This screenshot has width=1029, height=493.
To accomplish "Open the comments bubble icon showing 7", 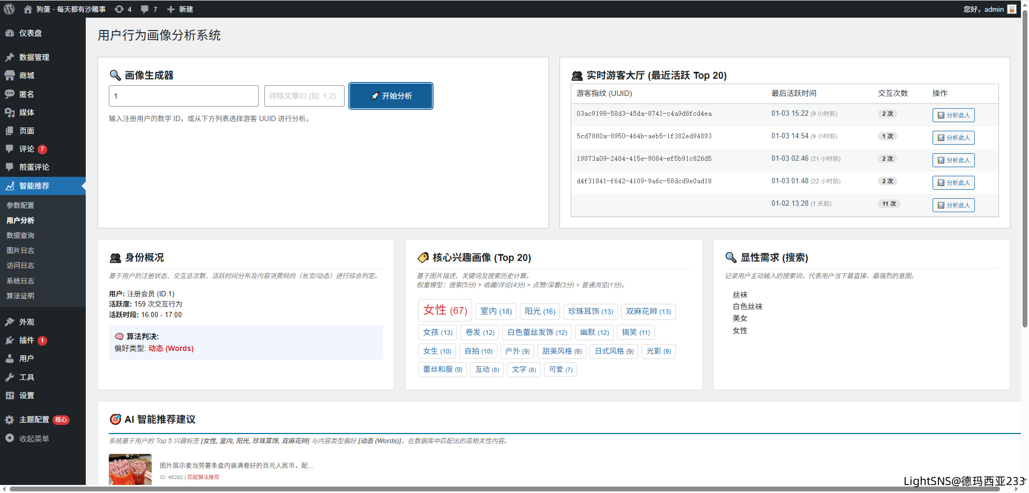I will pyautogui.click(x=145, y=9).
